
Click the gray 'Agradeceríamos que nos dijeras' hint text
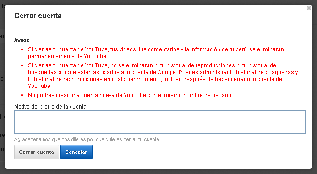click(x=87, y=139)
